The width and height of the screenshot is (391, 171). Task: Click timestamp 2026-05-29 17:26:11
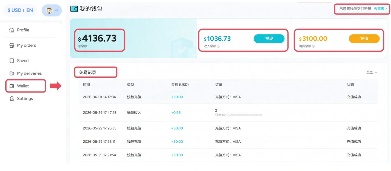pos(99,142)
